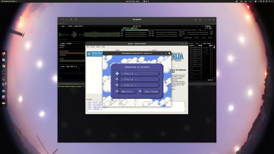Open the circular three-spoke dock app

[3, 72]
